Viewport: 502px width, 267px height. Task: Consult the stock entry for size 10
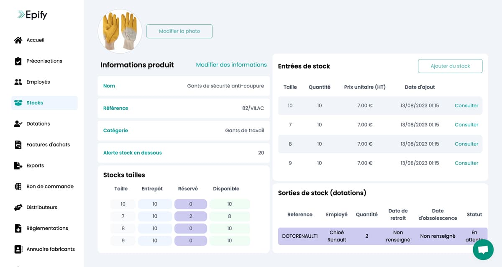[x=466, y=106]
